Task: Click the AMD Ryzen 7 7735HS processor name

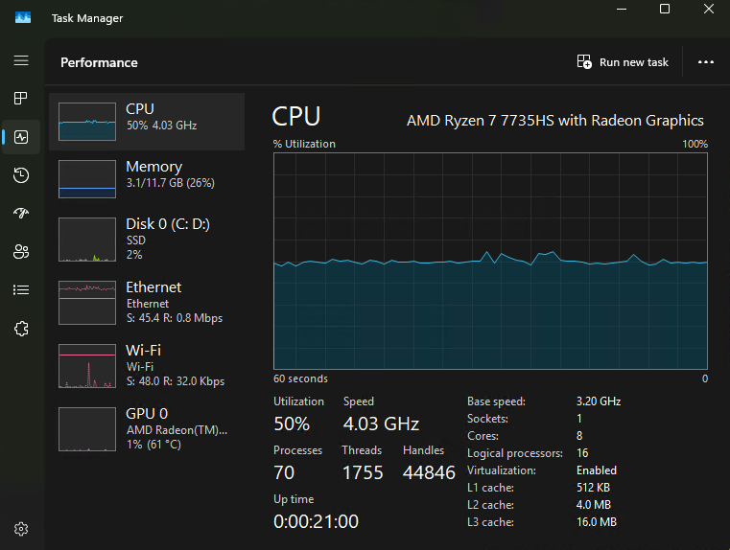Action: 555,121
